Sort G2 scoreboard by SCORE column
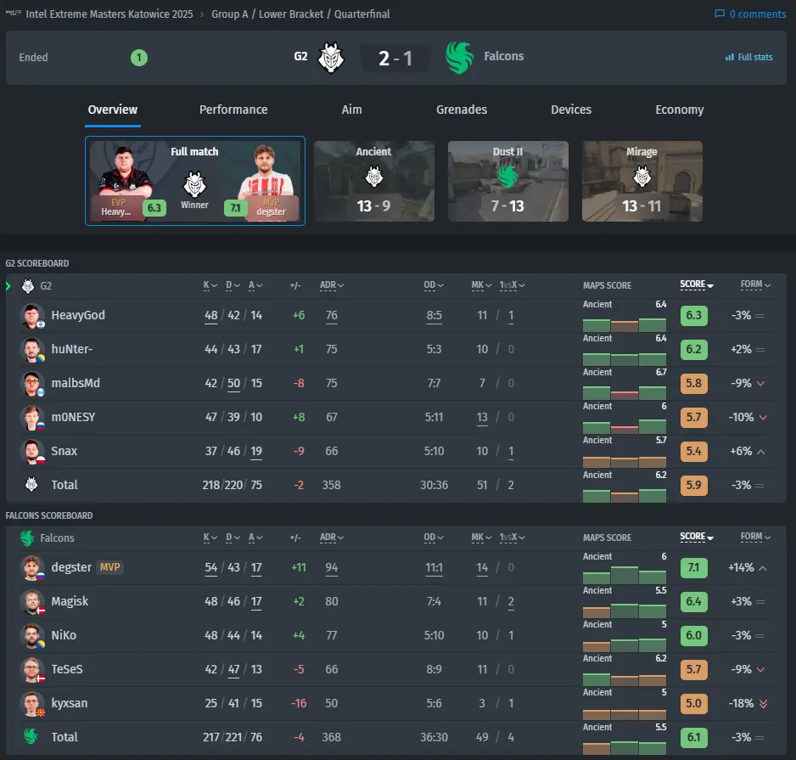 (x=697, y=284)
